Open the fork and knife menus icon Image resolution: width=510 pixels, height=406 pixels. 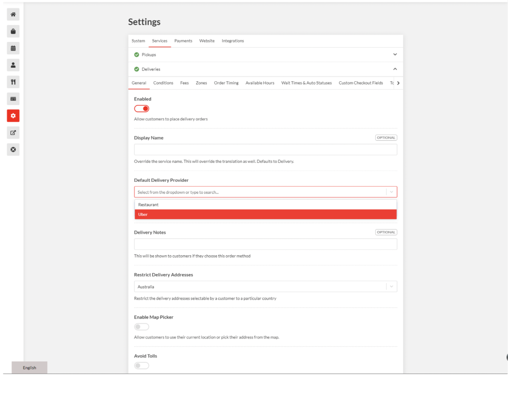13,82
